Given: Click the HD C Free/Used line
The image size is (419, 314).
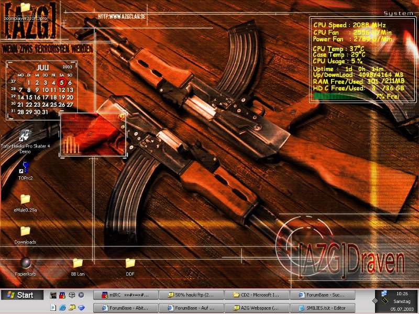Looking at the screenshot, I should [359, 88].
